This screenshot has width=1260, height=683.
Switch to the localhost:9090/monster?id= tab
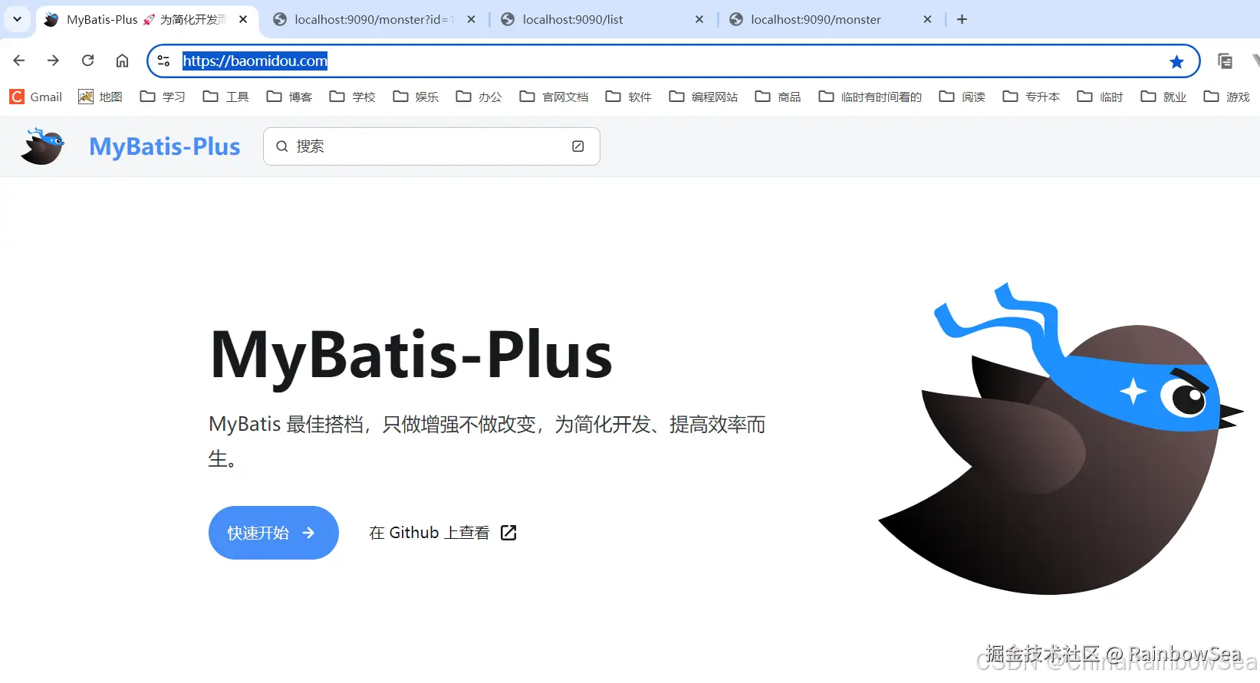pos(373,20)
